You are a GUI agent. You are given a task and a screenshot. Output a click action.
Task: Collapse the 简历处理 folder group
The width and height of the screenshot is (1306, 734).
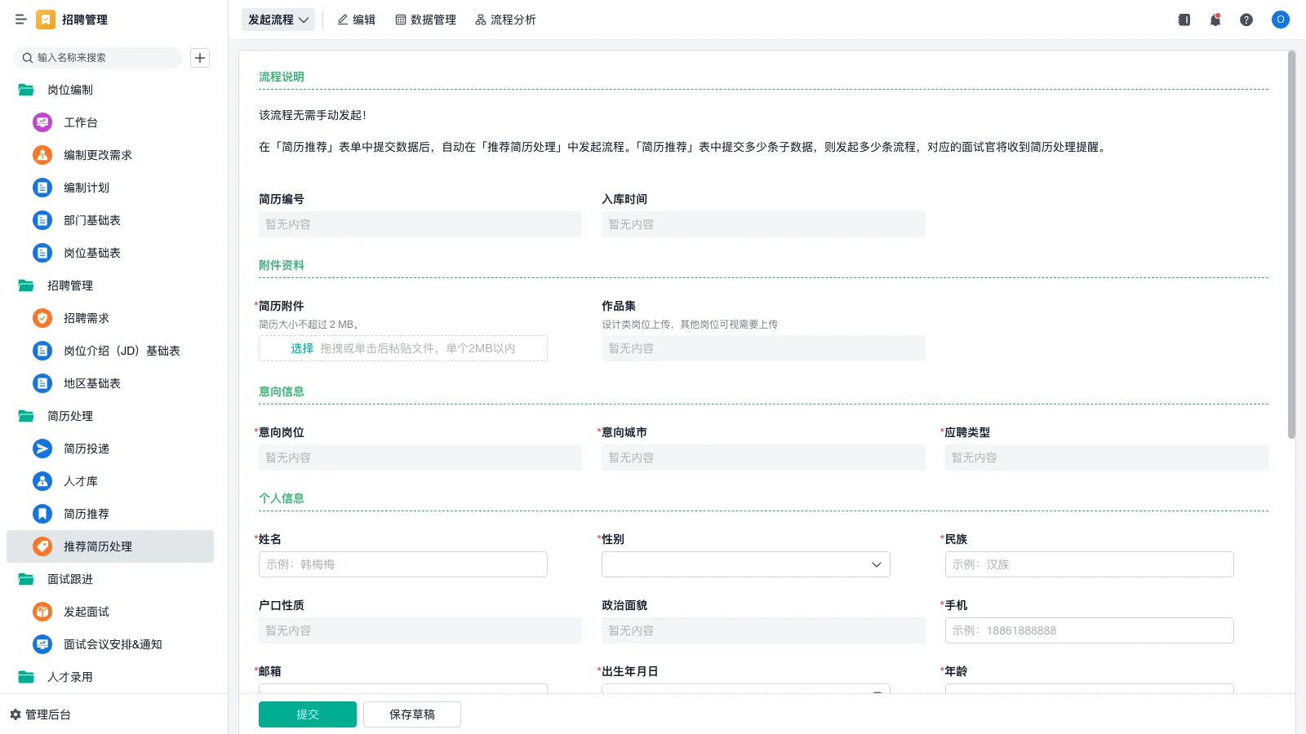pyautogui.click(x=24, y=416)
